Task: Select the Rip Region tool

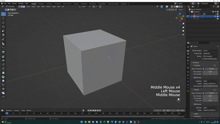Action: tap(3, 97)
